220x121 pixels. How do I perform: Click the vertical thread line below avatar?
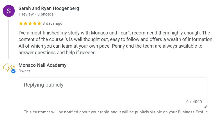click(x=9, y=39)
